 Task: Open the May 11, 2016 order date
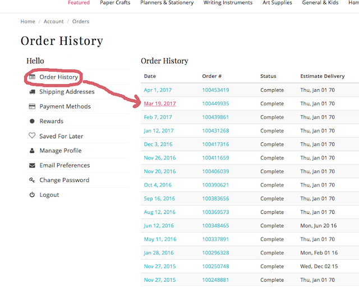coord(160,239)
